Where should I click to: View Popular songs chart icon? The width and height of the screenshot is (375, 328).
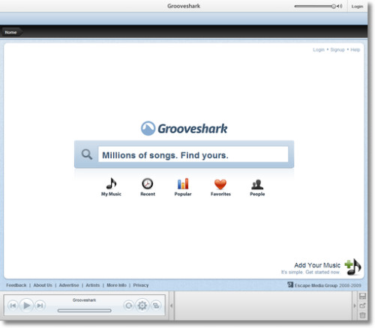click(183, 183)
